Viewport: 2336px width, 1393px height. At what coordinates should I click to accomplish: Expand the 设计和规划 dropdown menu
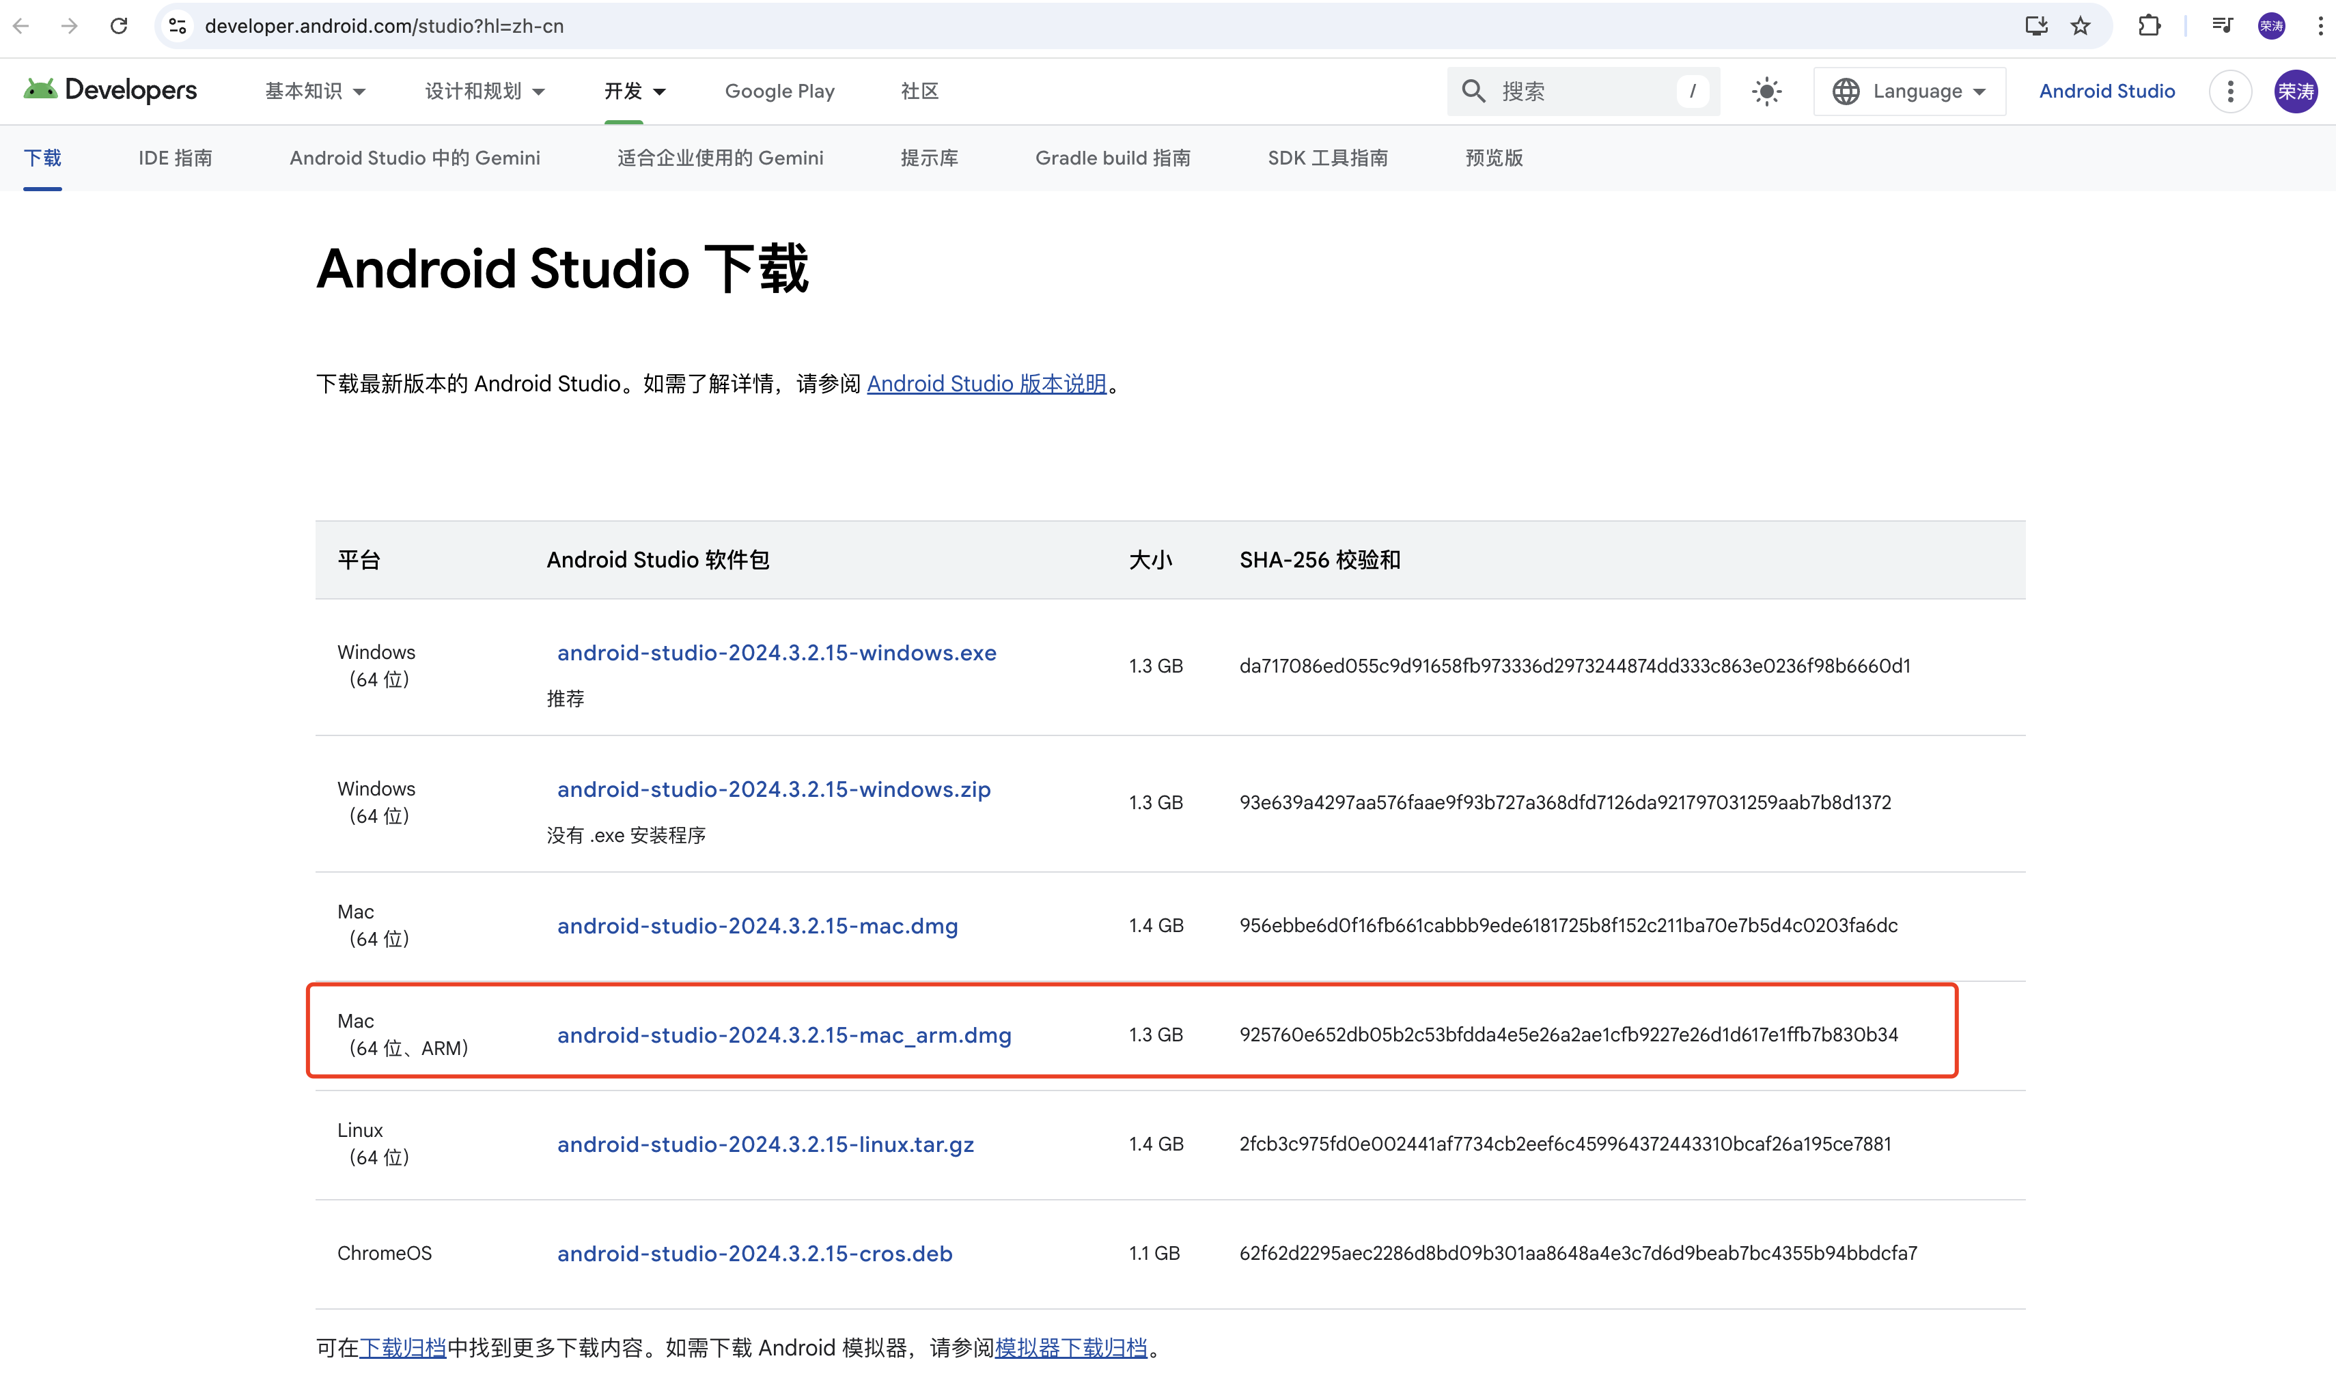coord(484,91)
